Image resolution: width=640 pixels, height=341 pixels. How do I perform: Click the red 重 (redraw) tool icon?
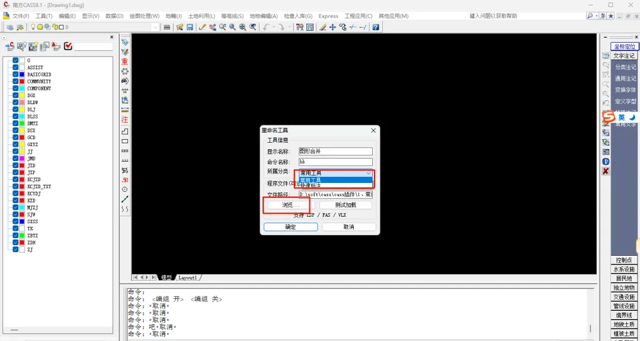(x=125, y=62)
